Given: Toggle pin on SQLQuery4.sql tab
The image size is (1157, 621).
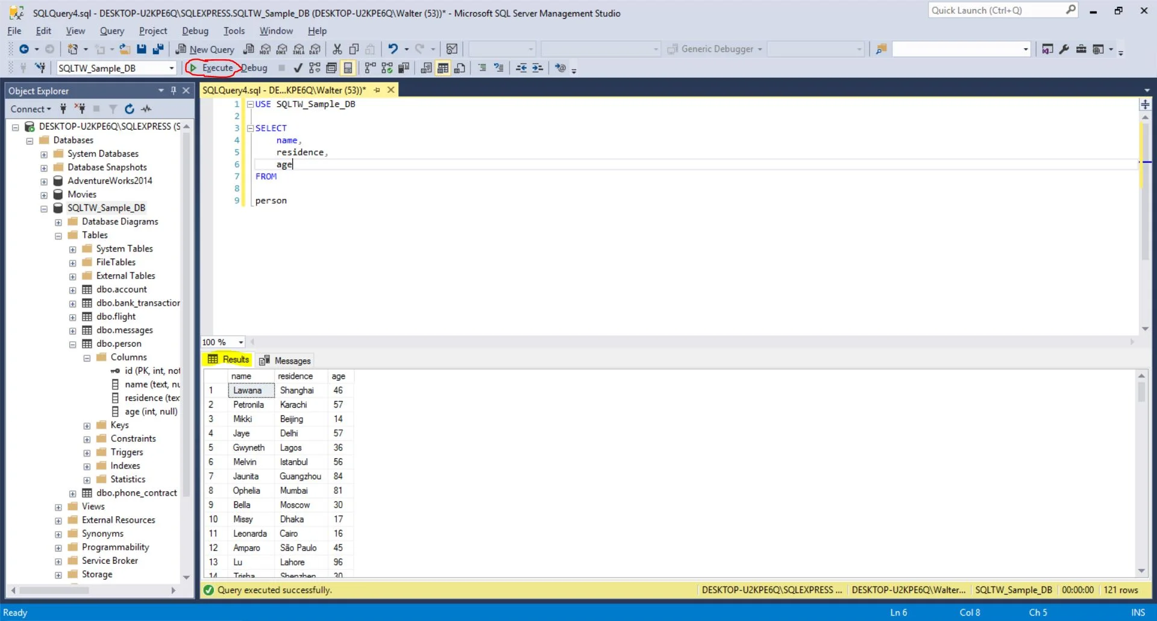Looking at the screenshot, I should click(x=377, y=90).
